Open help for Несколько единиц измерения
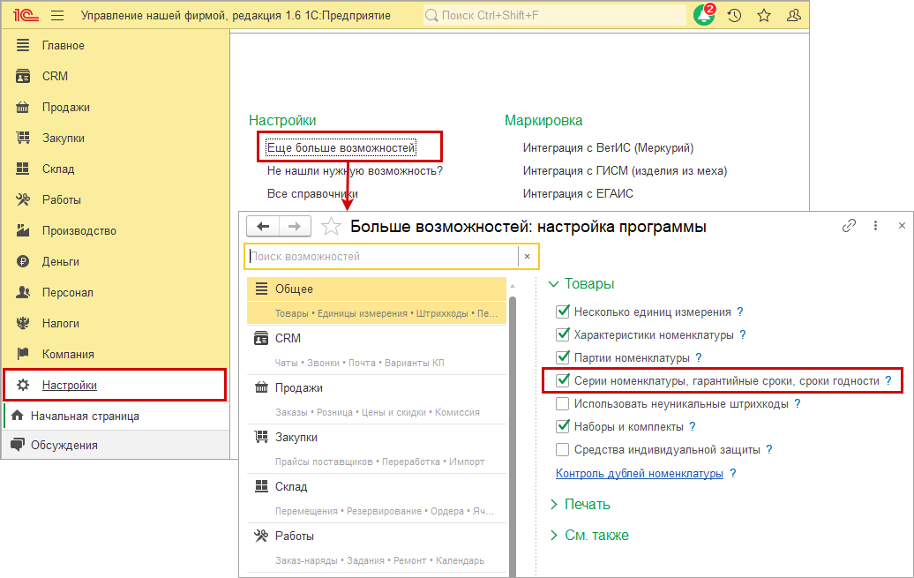The width and height of the screenshot is (914, 578). pos(740,312)
